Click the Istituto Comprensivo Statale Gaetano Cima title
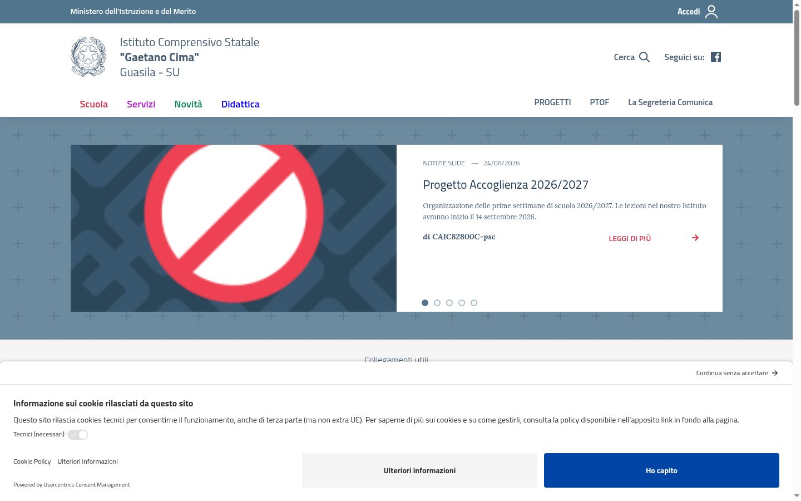801x501 pixels. [189, 57]
